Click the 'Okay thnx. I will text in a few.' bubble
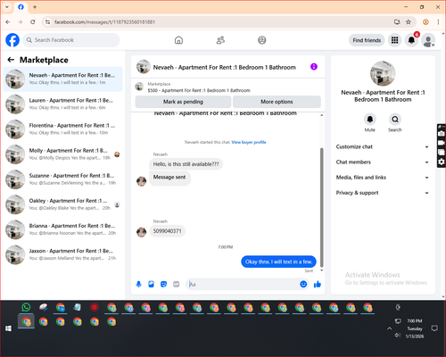 tap(278, 262)
